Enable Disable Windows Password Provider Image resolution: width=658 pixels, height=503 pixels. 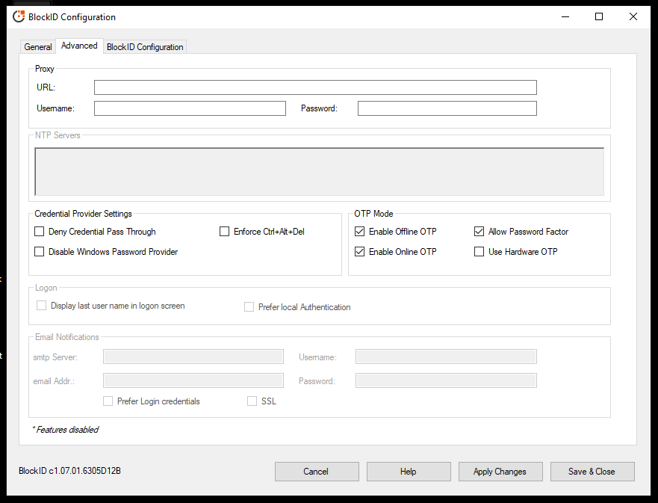39,251
